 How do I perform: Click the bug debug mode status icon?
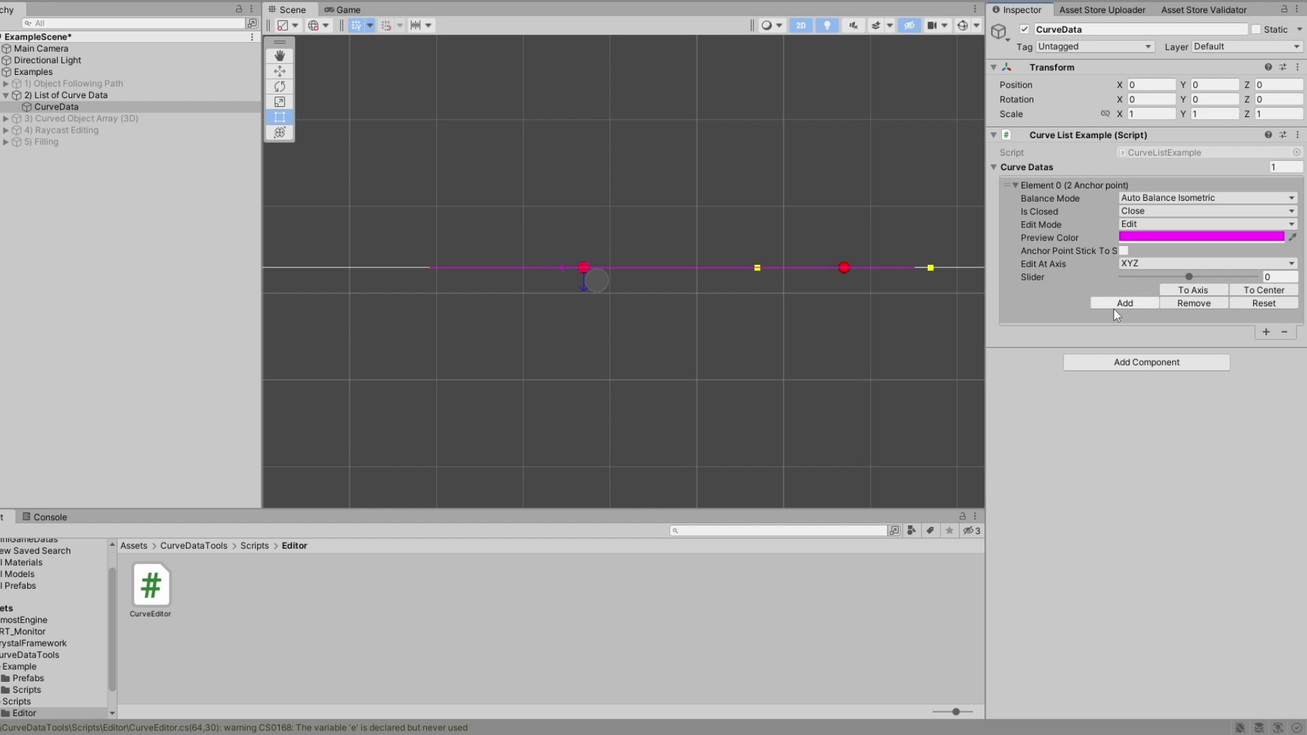pyautogui.click(x=1240, y=728)
